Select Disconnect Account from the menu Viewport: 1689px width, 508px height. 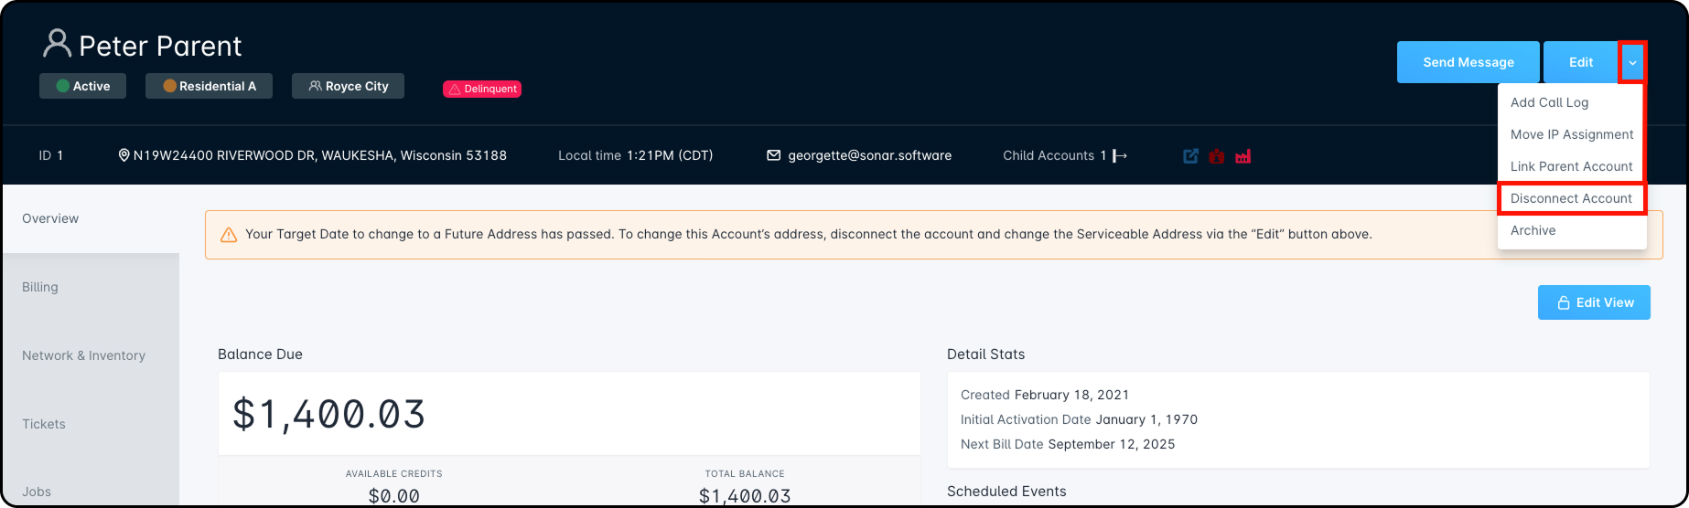point(1571,198)
